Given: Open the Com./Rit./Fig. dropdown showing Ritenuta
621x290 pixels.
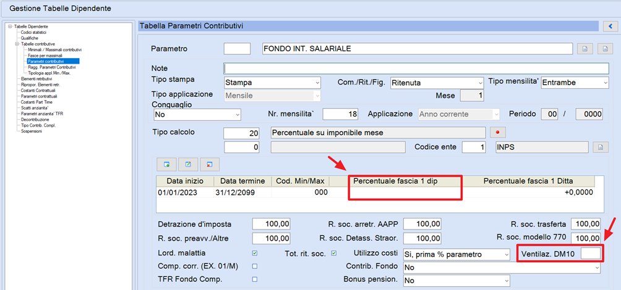Looking at the screenshot, I should coord(437,83).
